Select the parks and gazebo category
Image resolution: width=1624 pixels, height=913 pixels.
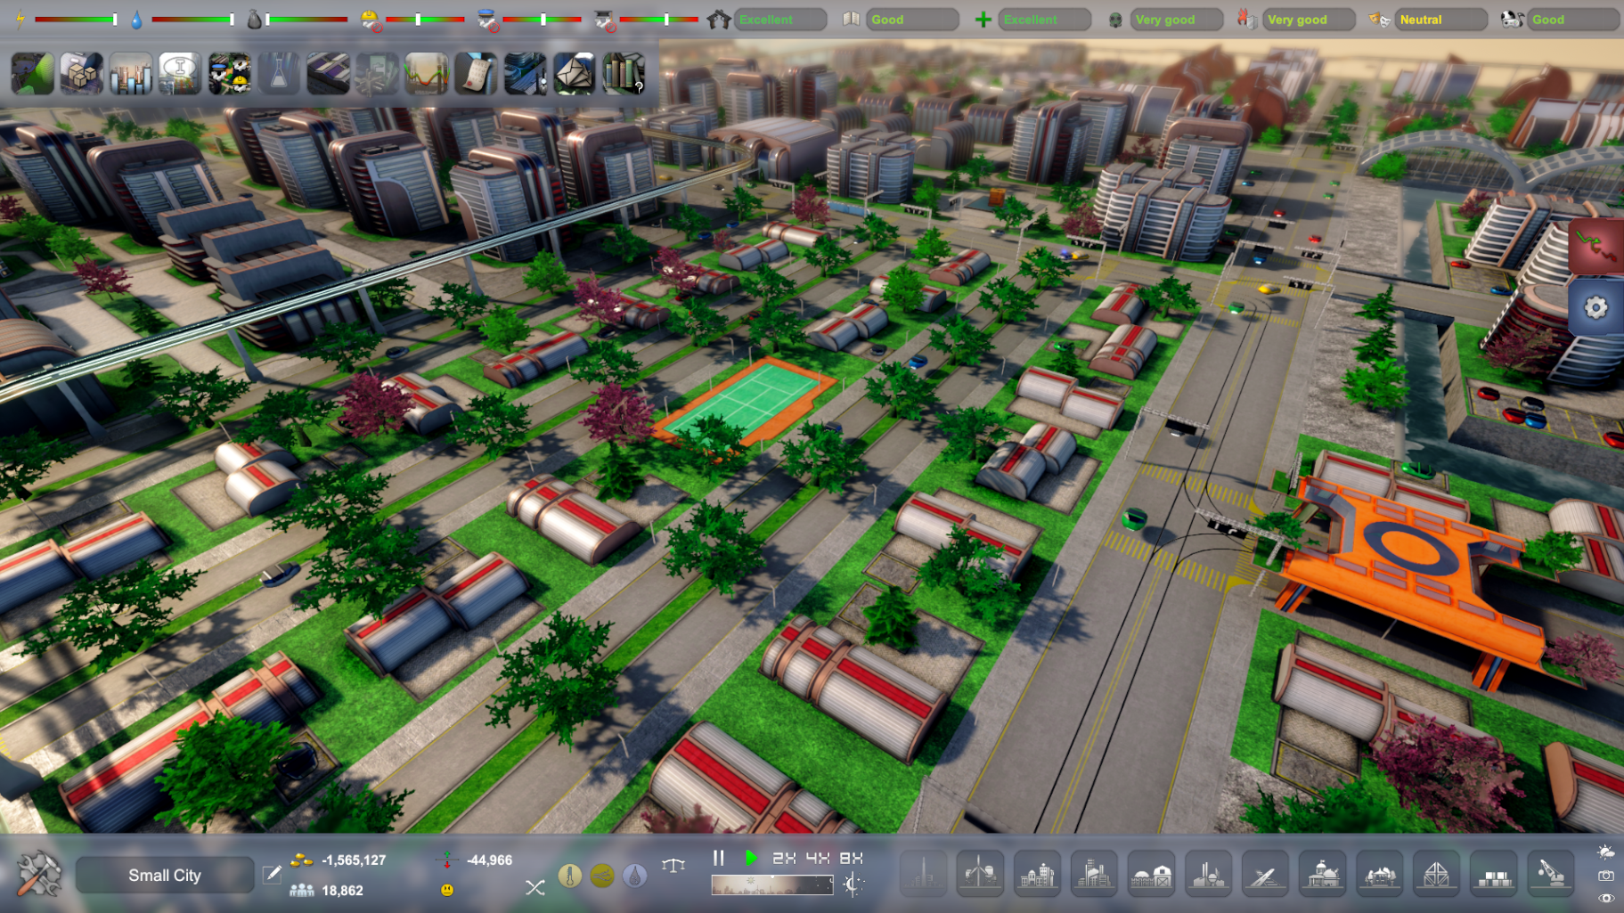pos(1379,873)
